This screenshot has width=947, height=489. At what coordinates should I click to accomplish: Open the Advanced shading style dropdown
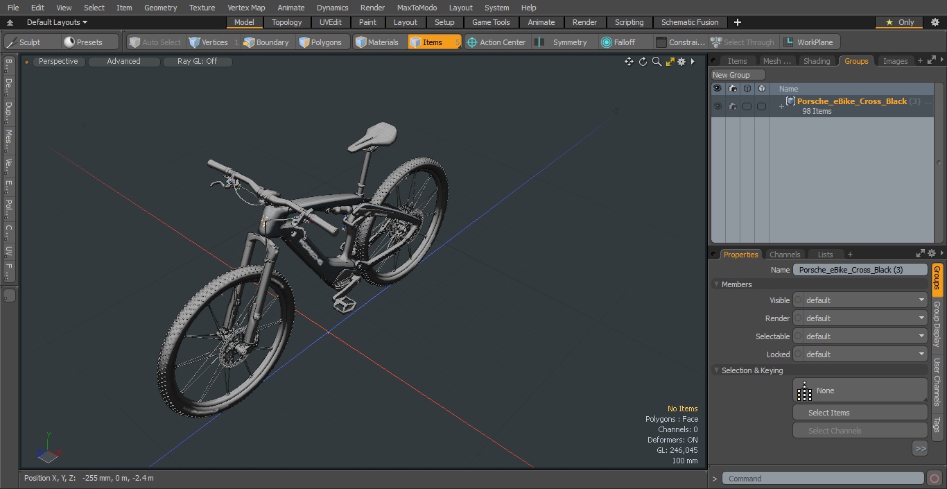coord(123,61)
